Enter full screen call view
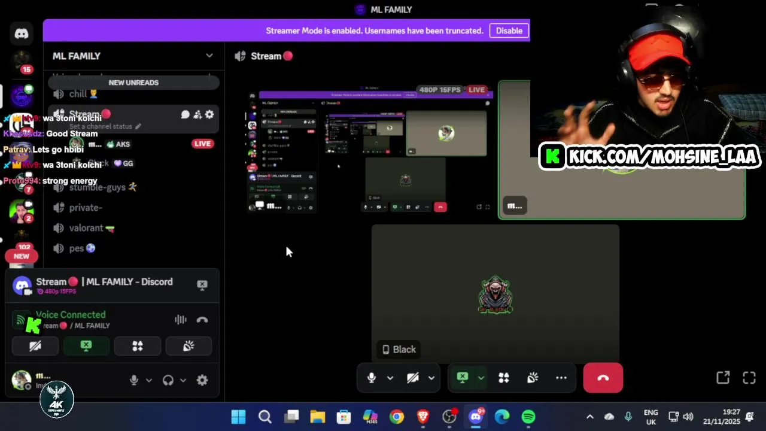Screen dimensions: 766x431 [749, 378]
